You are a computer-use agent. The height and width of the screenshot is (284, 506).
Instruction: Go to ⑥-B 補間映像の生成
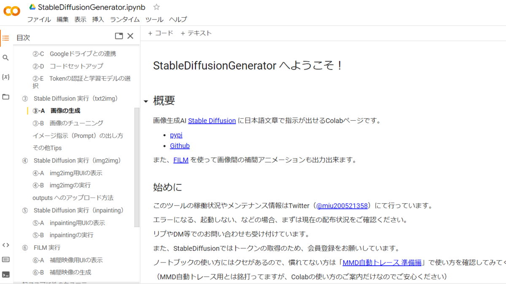[62, 272]
